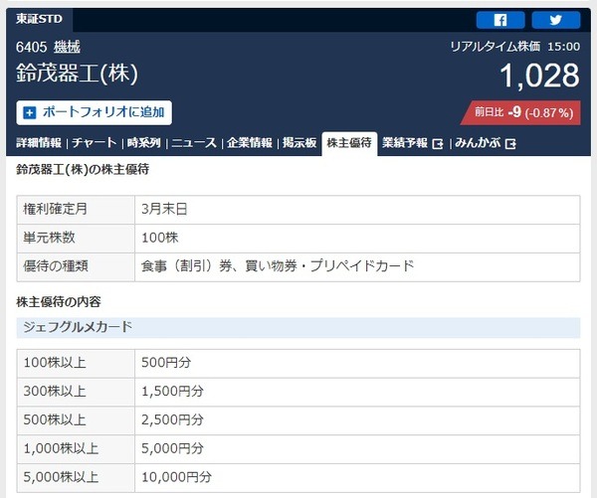
Task: Click the plus icon on ポートフォリオに追加
Action: [29, 112]
